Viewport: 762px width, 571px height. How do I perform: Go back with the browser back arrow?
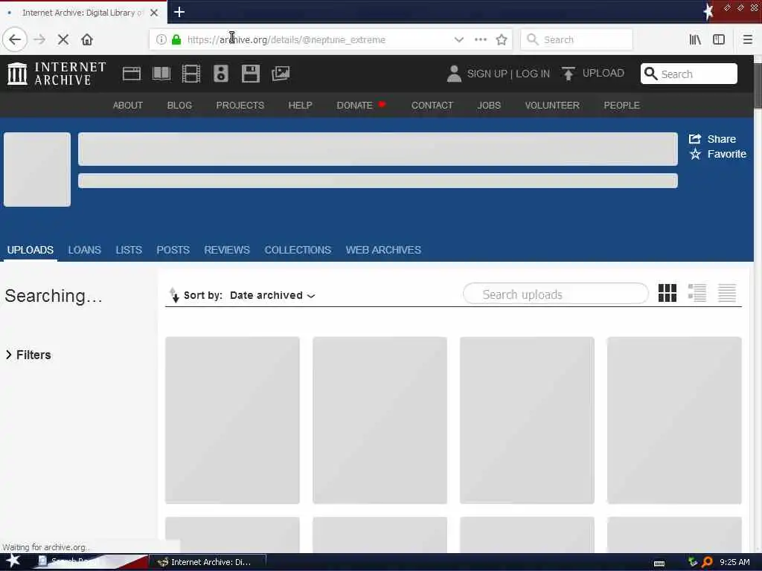click(15, 39)
